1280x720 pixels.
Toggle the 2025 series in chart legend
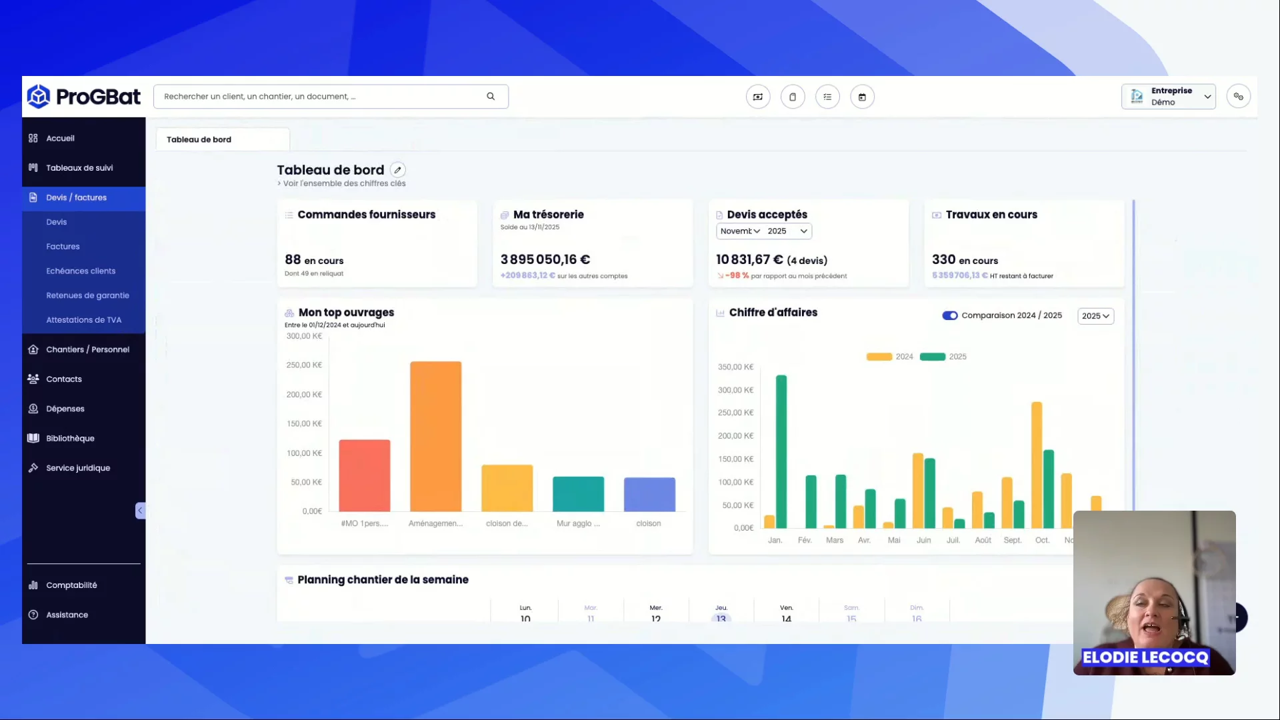tap(943, 357)
